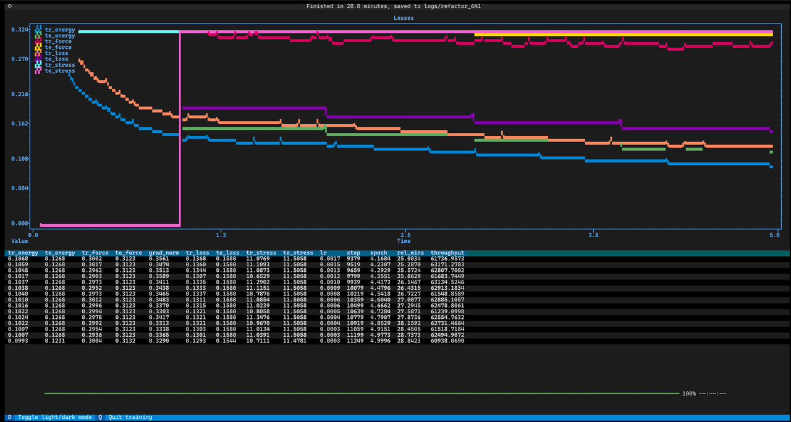
Task: Select the tr_force cell 0.2903
Action: tap(91, 276)
